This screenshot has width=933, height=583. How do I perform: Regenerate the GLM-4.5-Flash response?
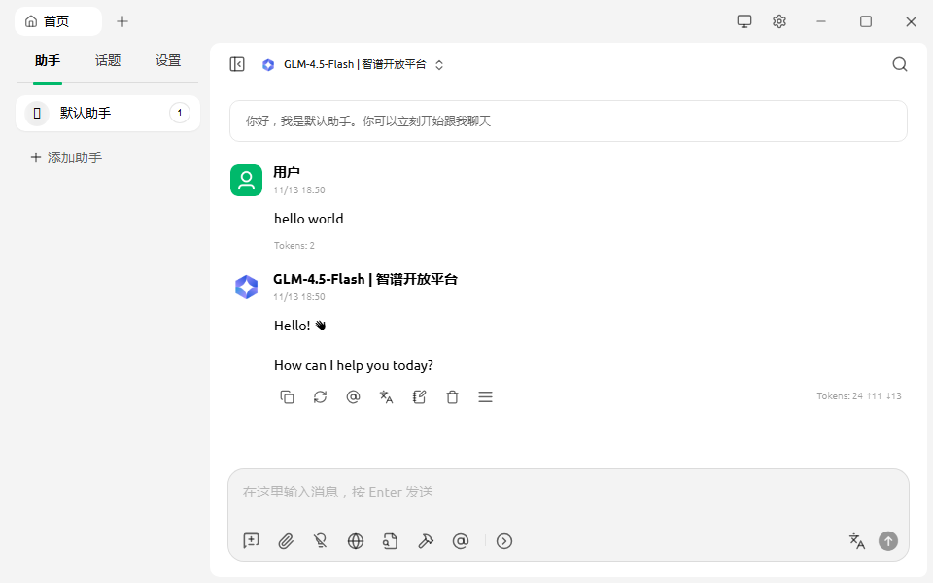(x=320, y=396)
